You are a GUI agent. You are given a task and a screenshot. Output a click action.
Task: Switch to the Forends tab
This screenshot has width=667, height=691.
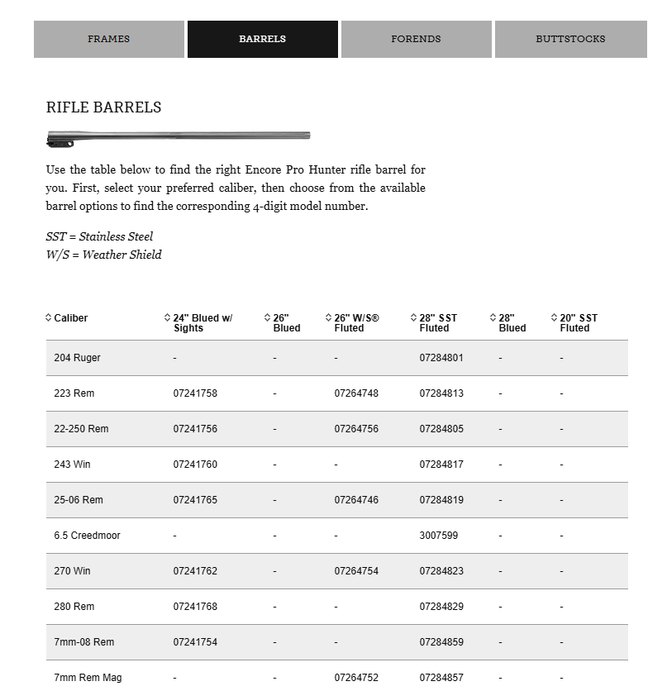416,39
